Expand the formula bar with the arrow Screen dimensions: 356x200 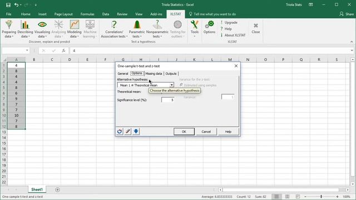click(352, 51)
